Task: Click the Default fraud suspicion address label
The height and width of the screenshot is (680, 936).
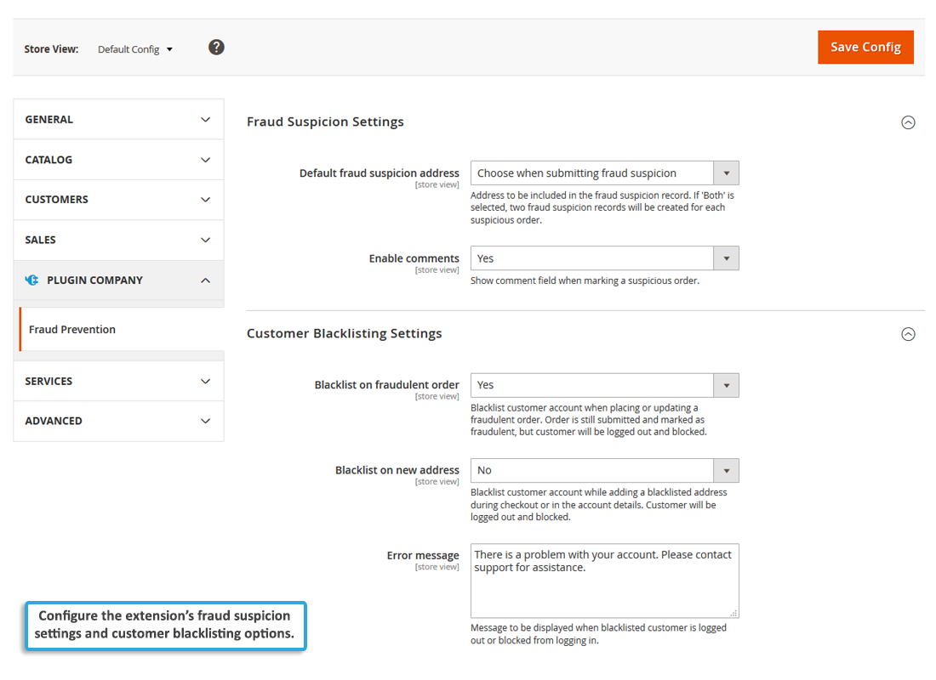Action: click(x=379, y=173)
